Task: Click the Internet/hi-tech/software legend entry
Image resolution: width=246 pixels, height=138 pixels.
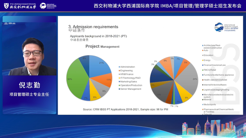Action: 214,85
